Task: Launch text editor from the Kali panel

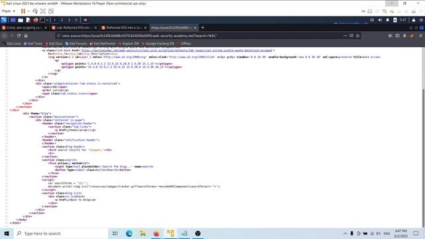Action: tap(28, 20)
